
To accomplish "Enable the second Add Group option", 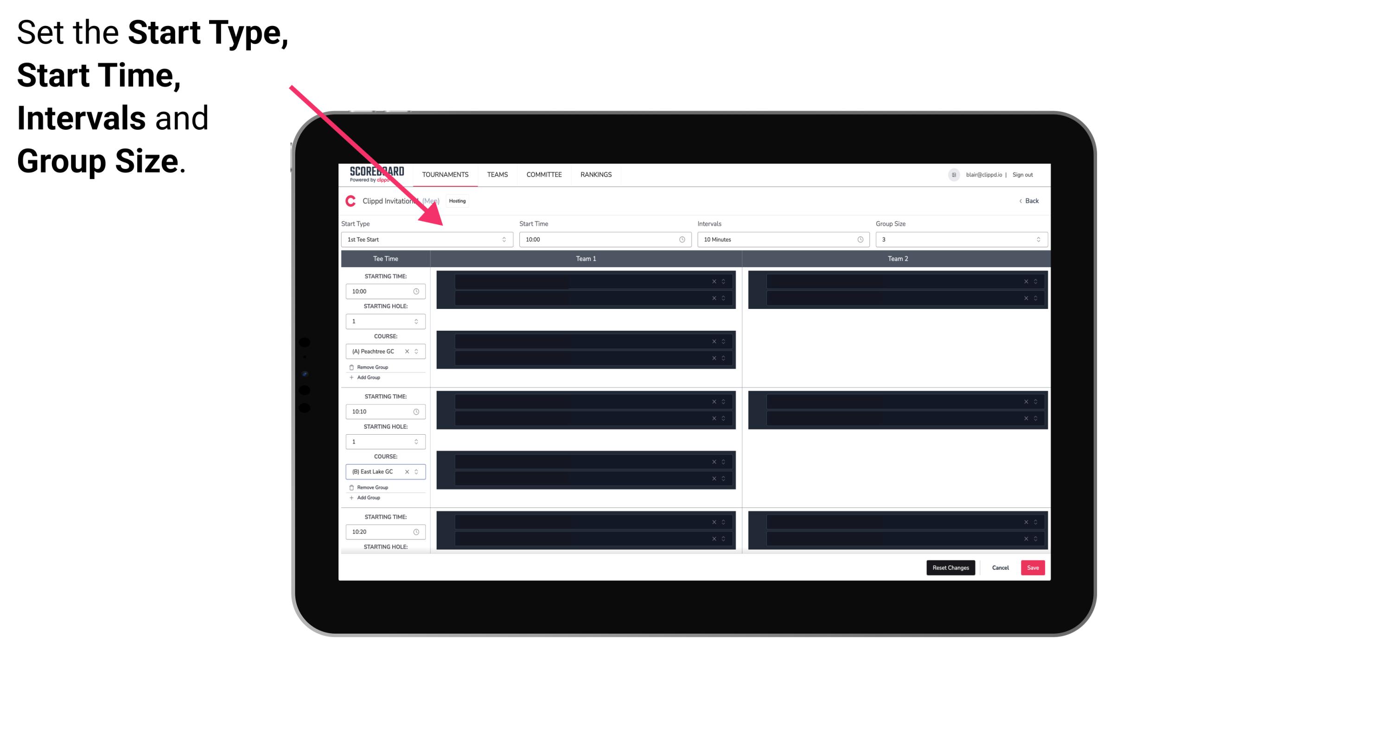I will 367,496.
